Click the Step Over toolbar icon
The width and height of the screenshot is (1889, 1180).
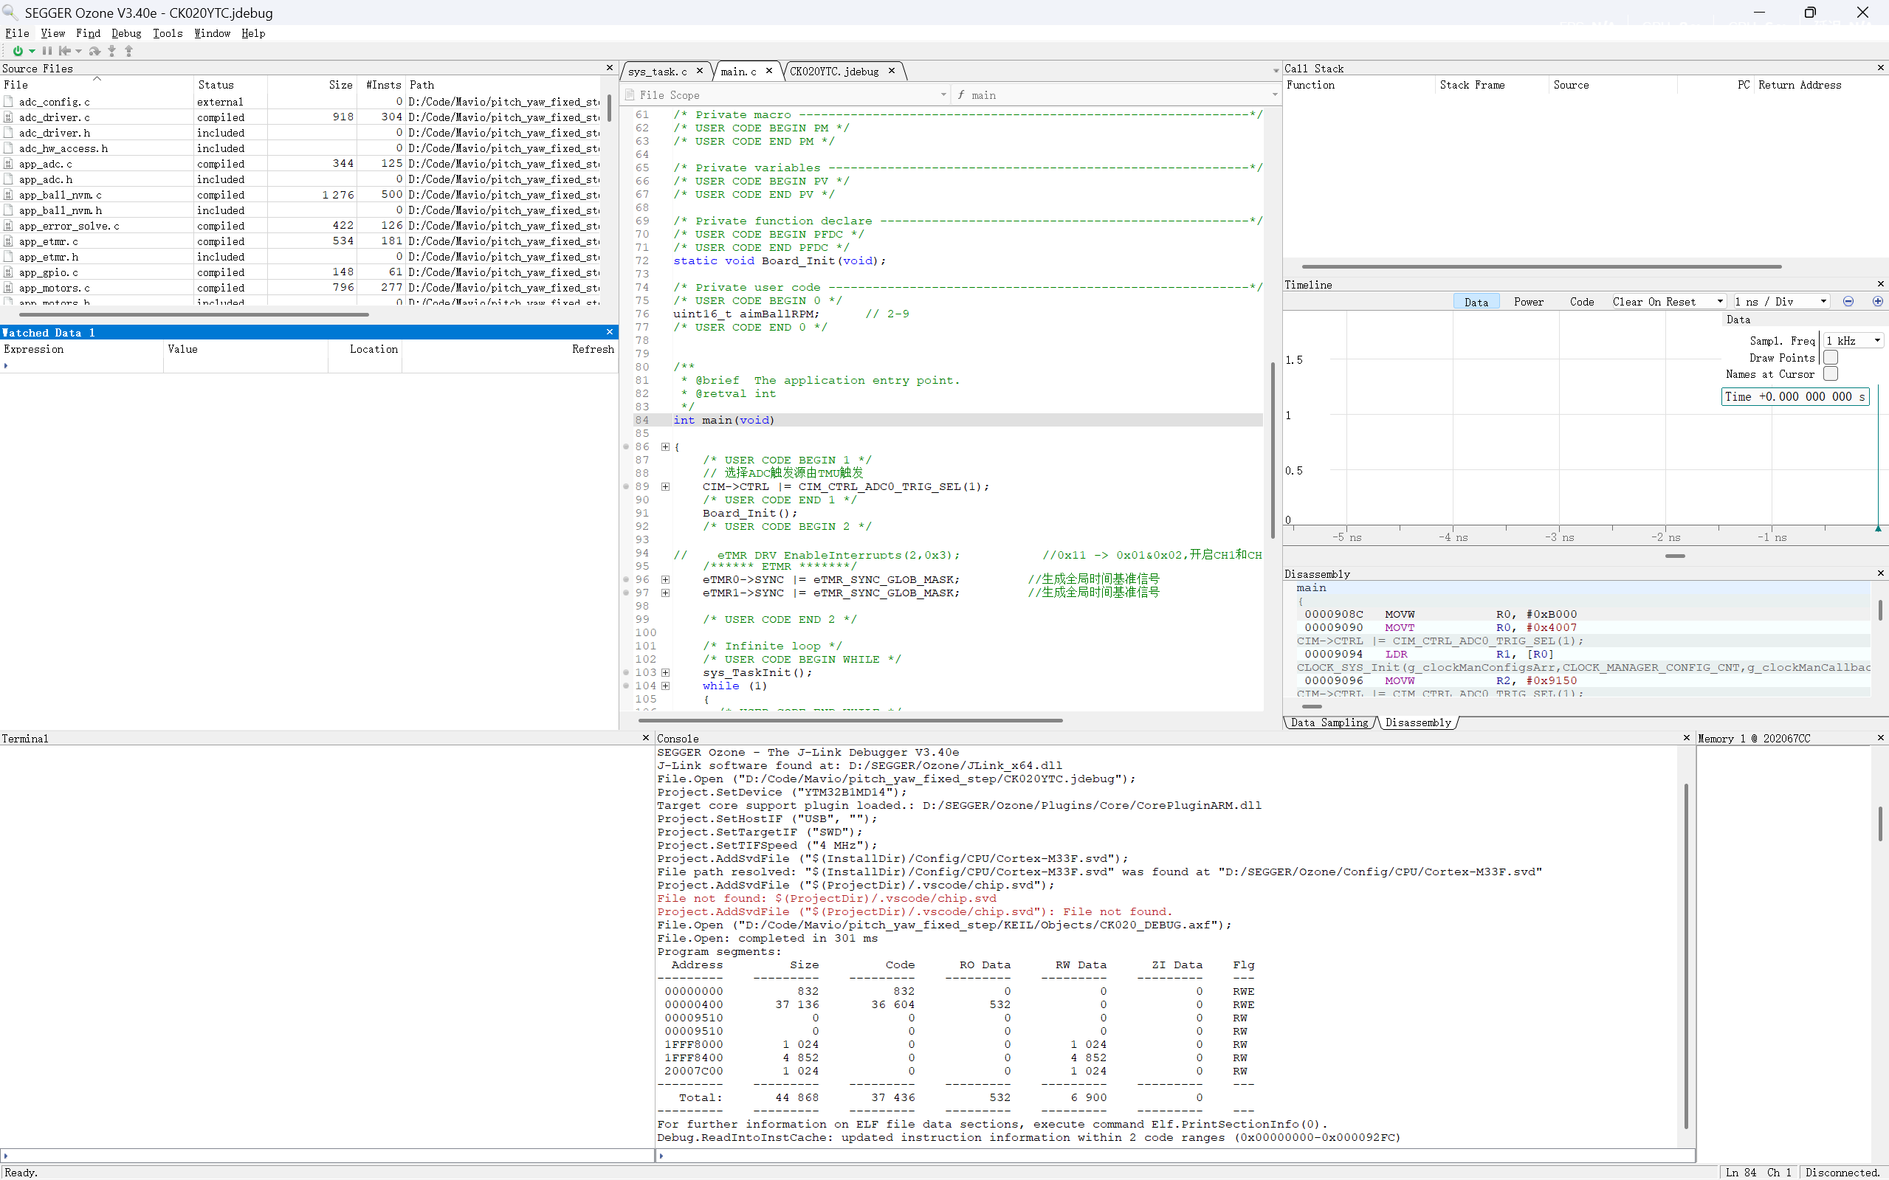point(94,51)
